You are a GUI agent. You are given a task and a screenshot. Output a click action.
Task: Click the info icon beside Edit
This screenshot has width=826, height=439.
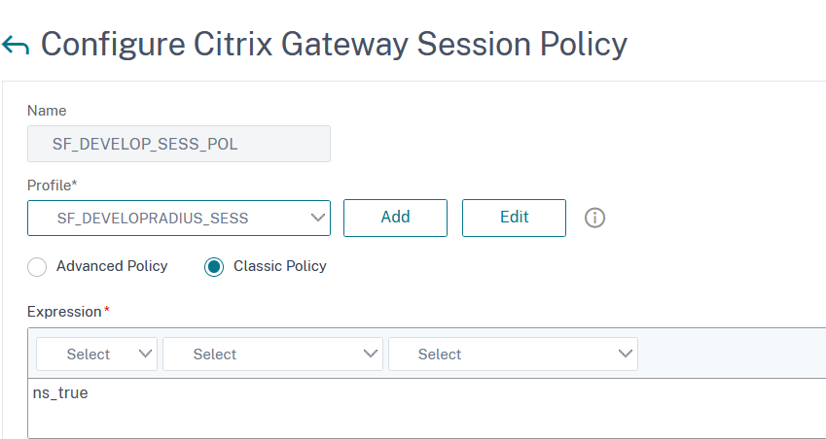(594, 218)
